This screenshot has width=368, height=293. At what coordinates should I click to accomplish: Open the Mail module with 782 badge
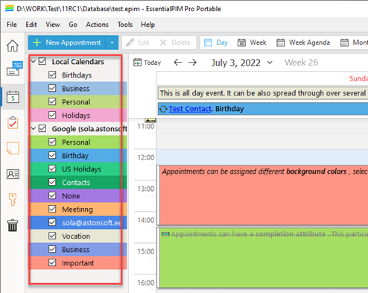point(14,69)
